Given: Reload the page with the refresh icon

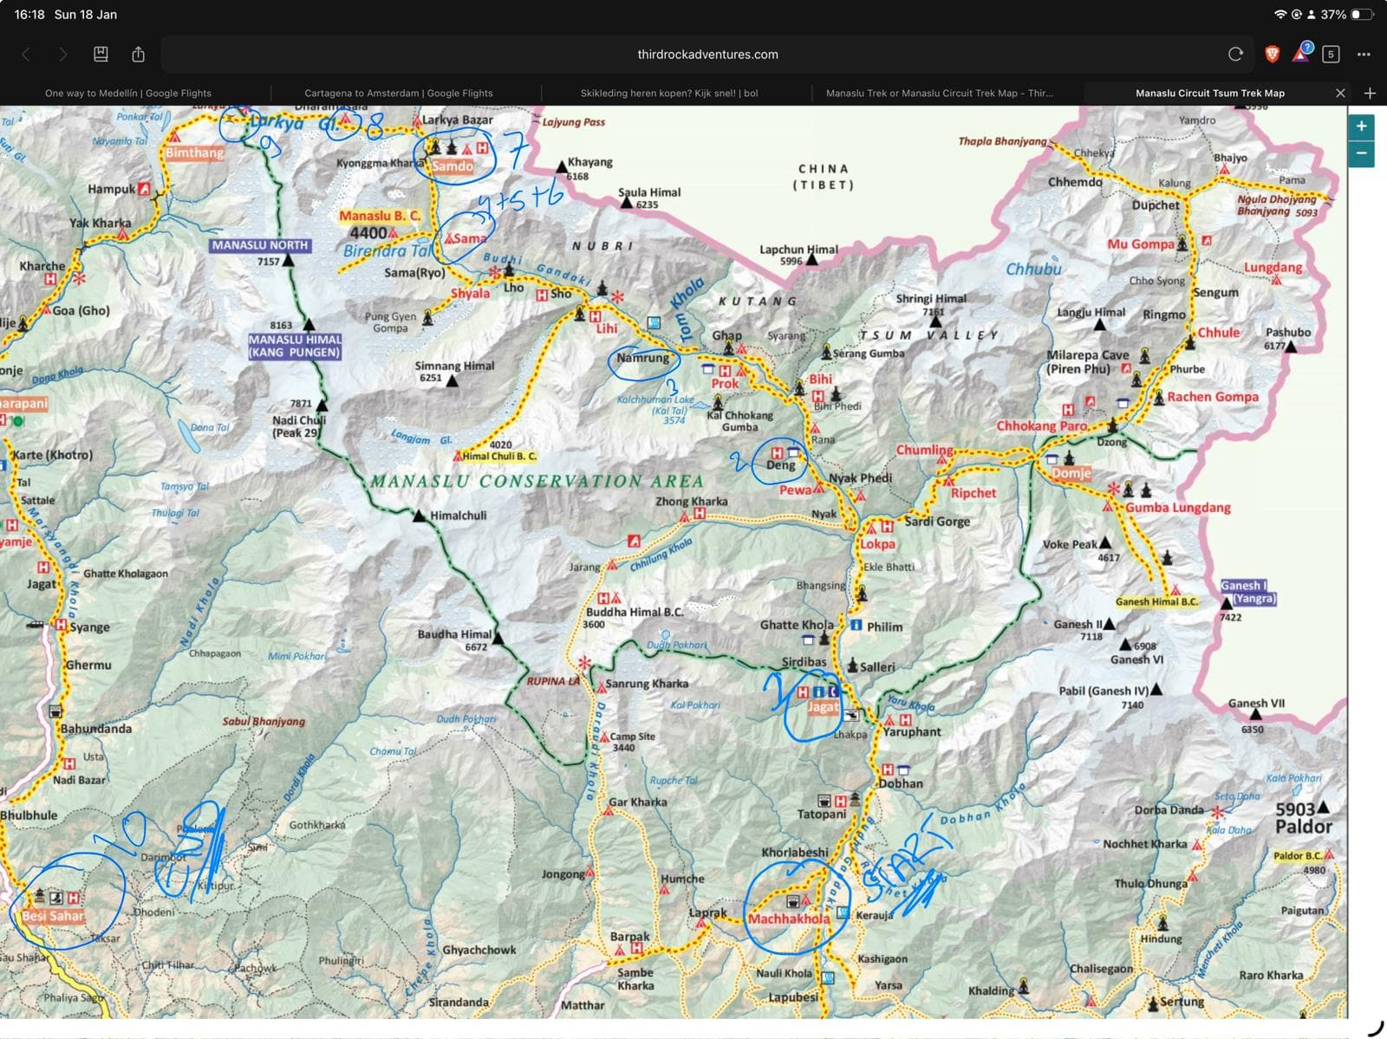Looking at the screenshot, I should pos(1235,54).
